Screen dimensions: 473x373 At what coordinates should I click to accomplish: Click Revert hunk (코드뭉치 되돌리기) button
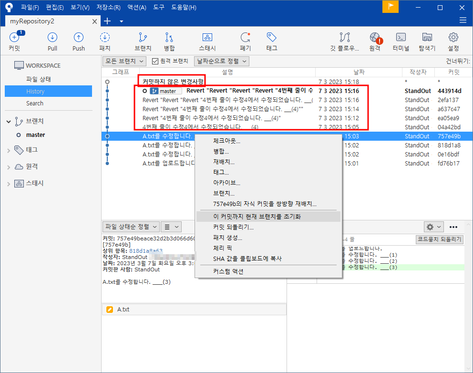(x=440, y=239)
